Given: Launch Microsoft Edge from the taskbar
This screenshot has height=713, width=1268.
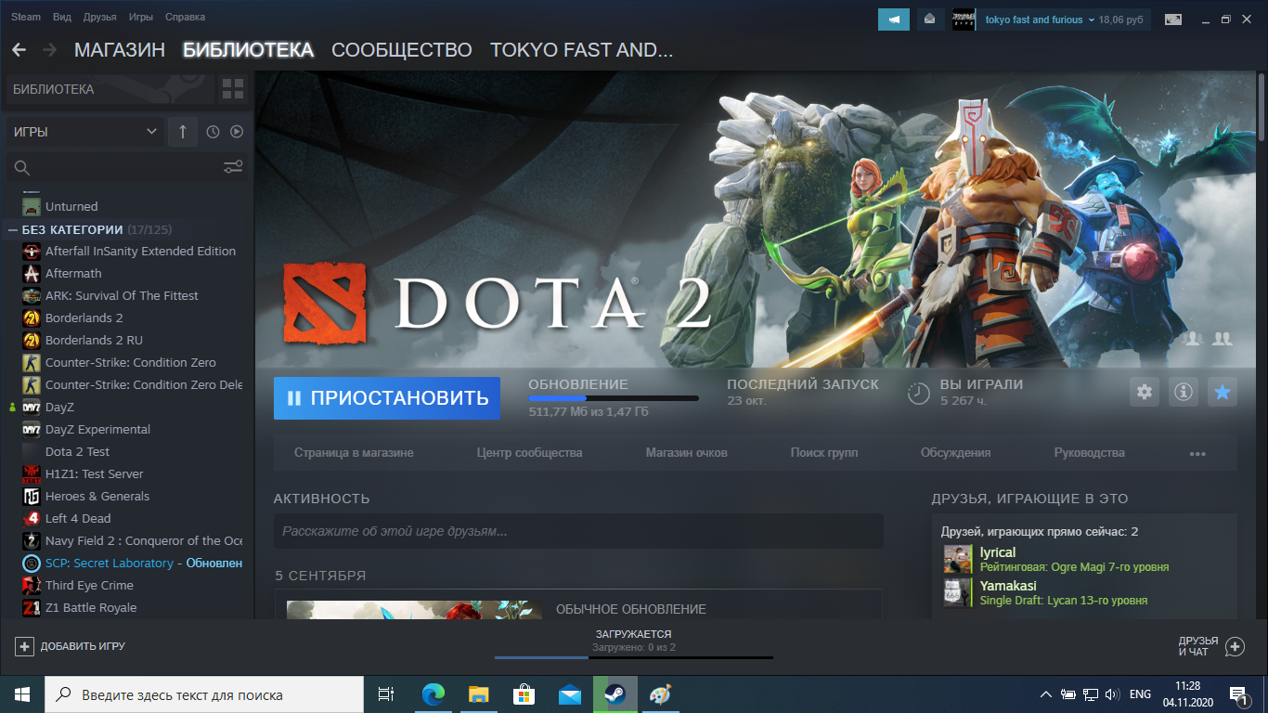Looking at the screenshot, I should (433, 694).
